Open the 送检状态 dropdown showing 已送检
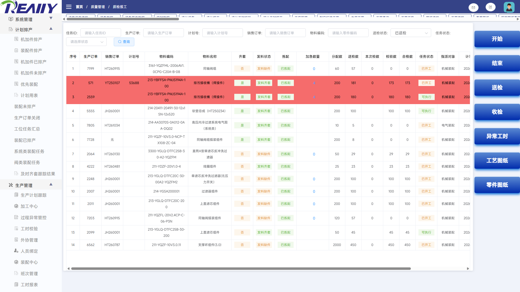This screenshot has height=292, width=520. [411, 33]
